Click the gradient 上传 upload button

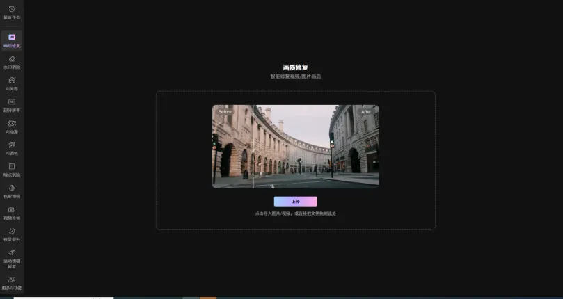pos(296,202)
